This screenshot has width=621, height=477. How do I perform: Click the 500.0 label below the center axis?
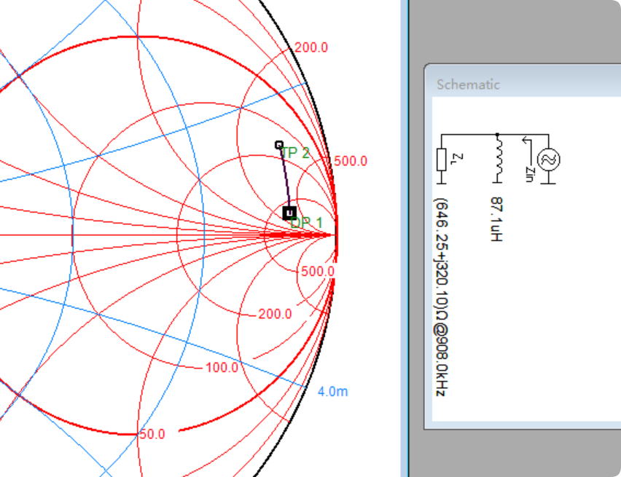point(318,271)
